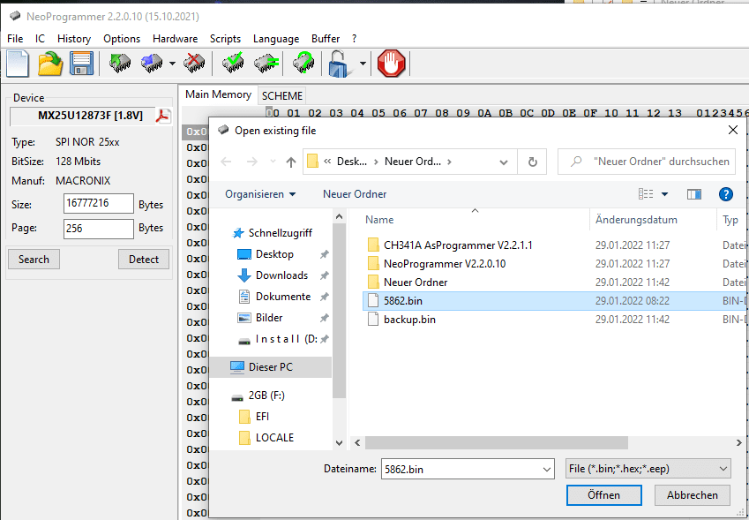Open the Hardware menu
The width and height of the screenshot is (749, 520).
pyautogui.click(x=175, y=39)
